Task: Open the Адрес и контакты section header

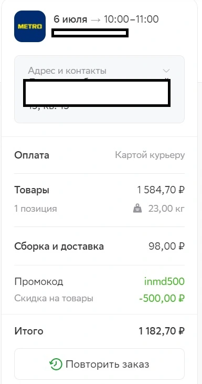Action: coord(67,71)
